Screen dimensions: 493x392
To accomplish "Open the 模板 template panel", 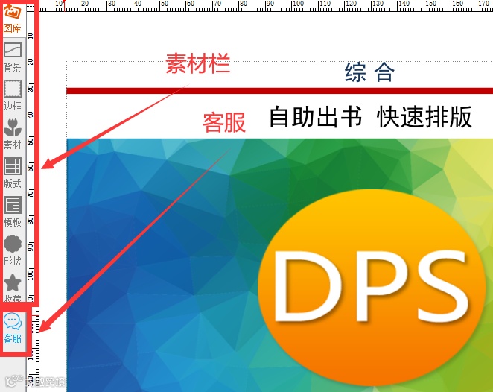I will pos(13,212).
